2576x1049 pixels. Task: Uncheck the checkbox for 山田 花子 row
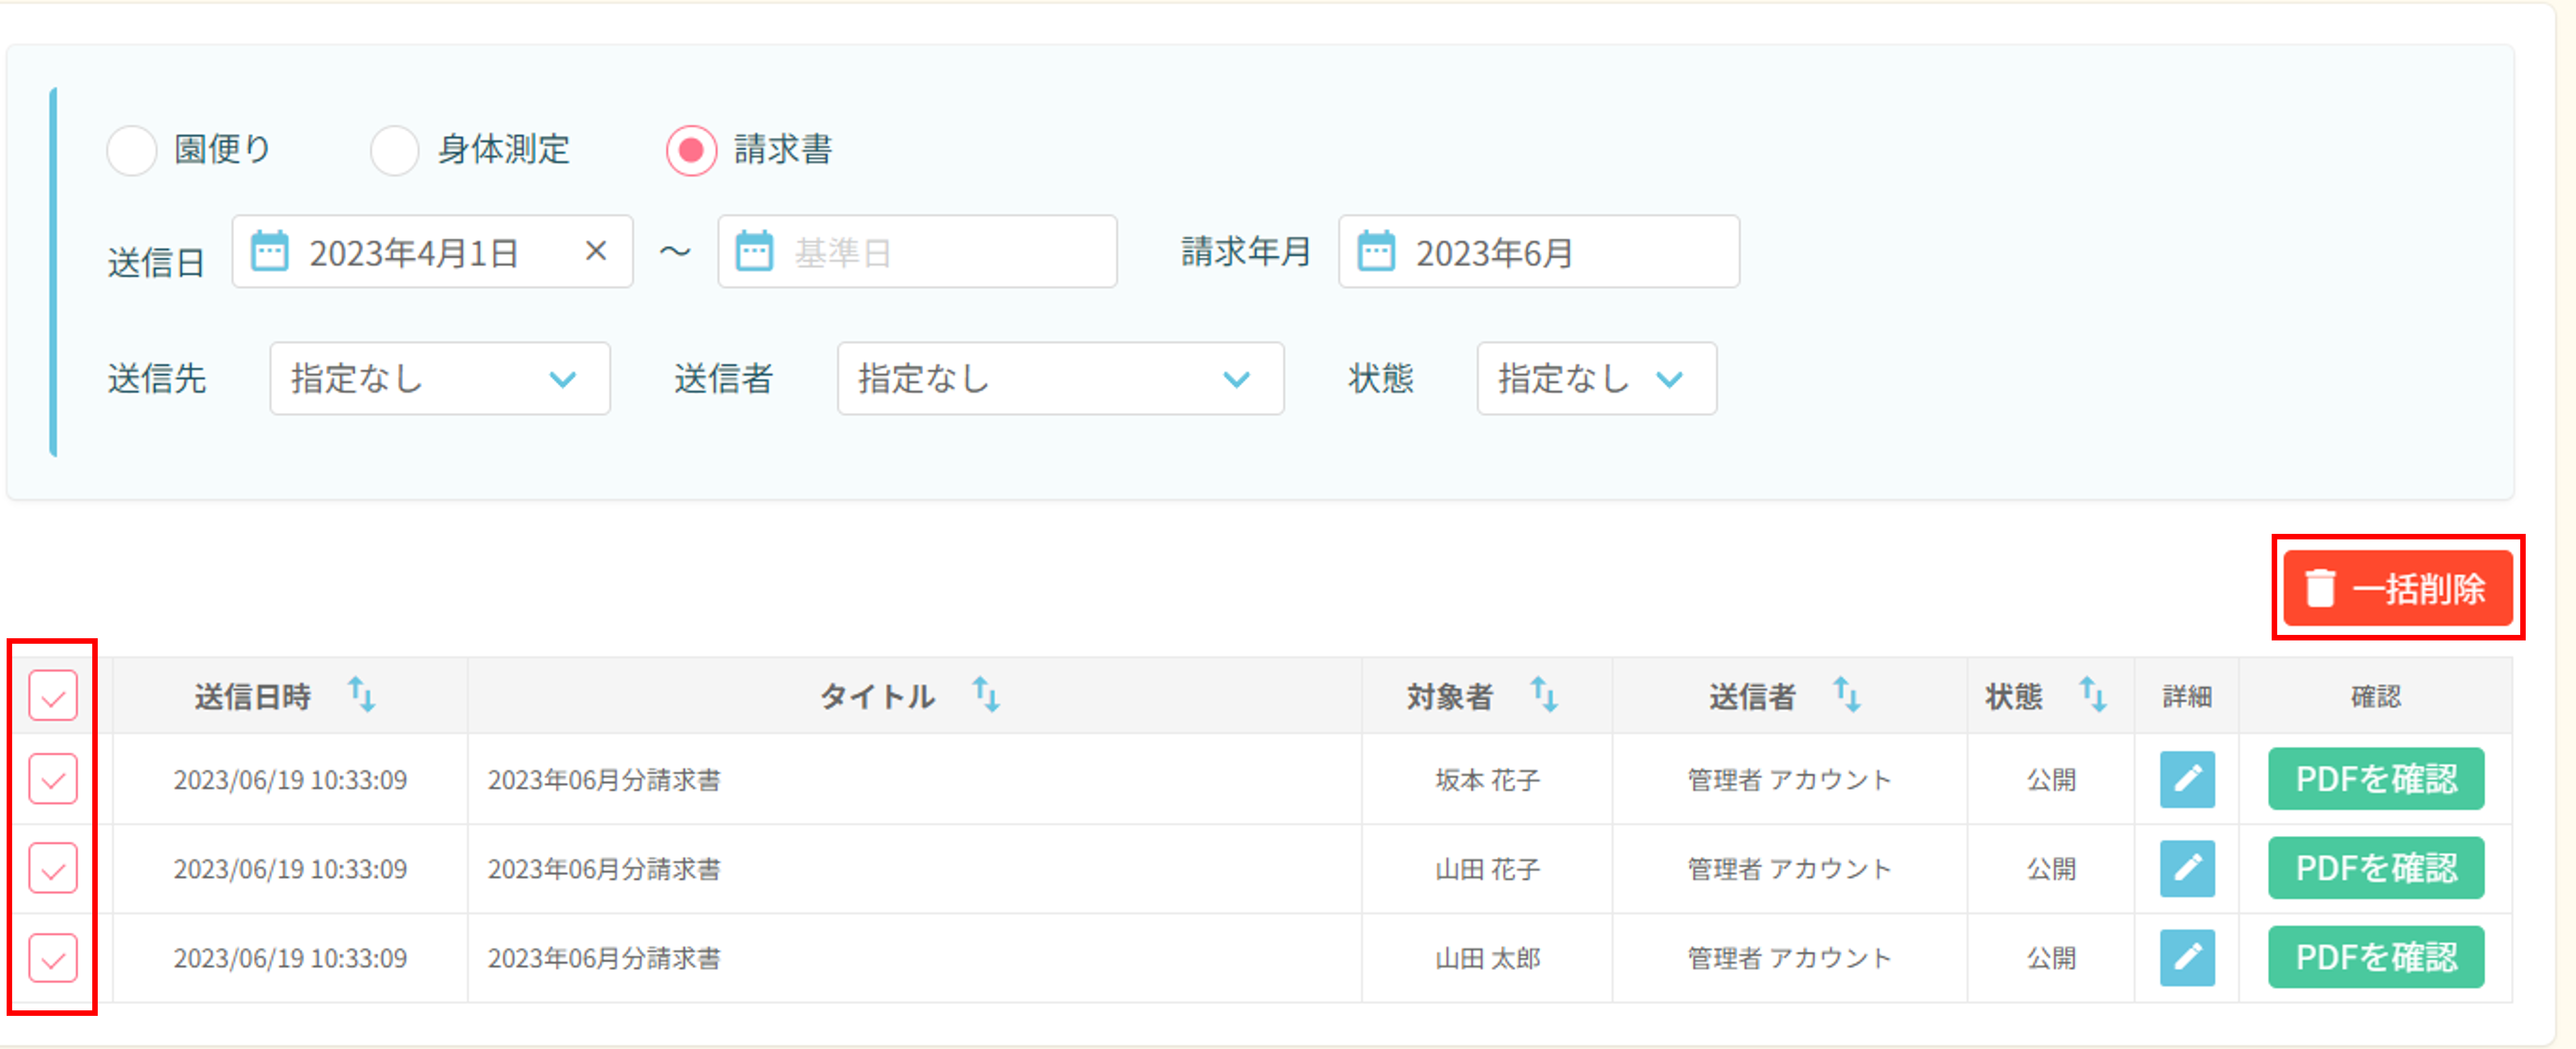(x=53, y=868)
